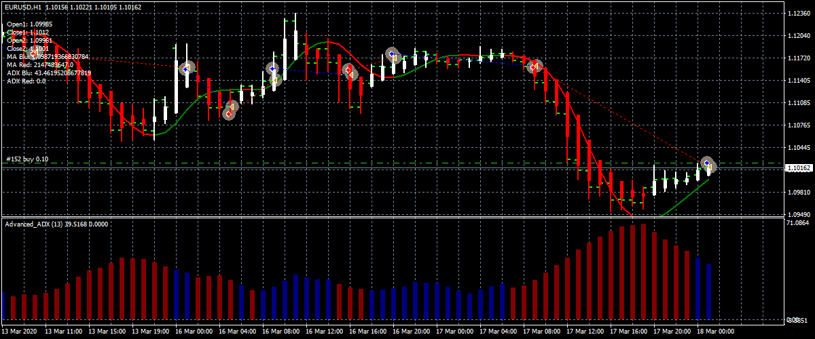Click the Open1: 1.09985 label
Screen dimensions: 815x339
[29, 24]
